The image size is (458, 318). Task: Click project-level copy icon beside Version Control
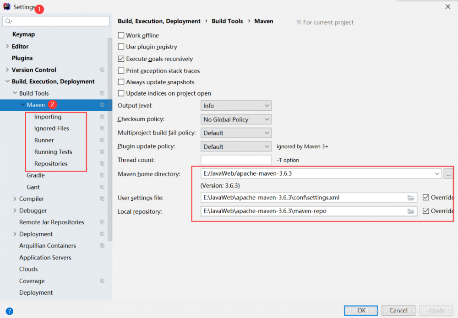point(102,70)
